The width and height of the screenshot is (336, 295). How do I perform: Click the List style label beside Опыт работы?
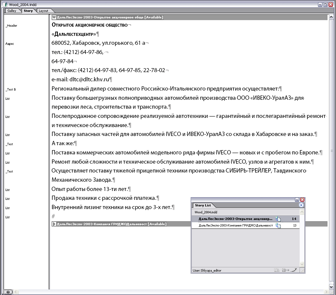pos(8,190)
